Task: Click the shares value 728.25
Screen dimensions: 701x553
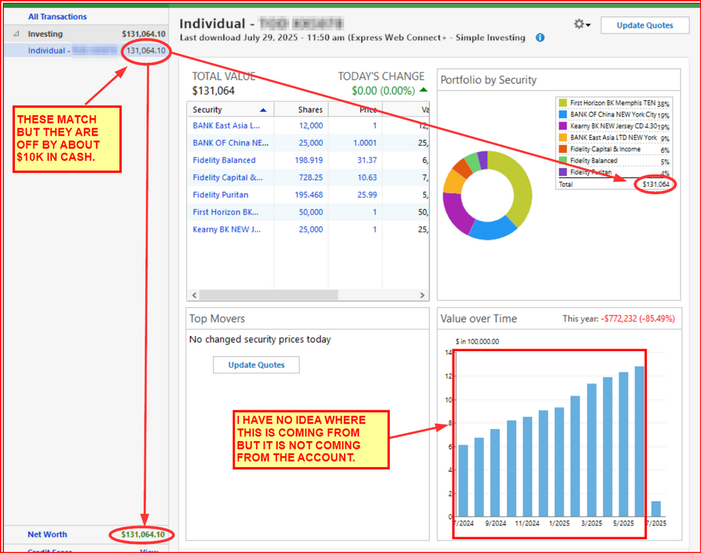Action: 311,177
